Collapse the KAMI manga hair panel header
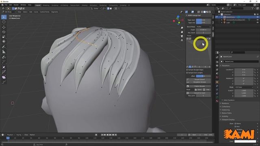260x146 pixels. point(194,15)
